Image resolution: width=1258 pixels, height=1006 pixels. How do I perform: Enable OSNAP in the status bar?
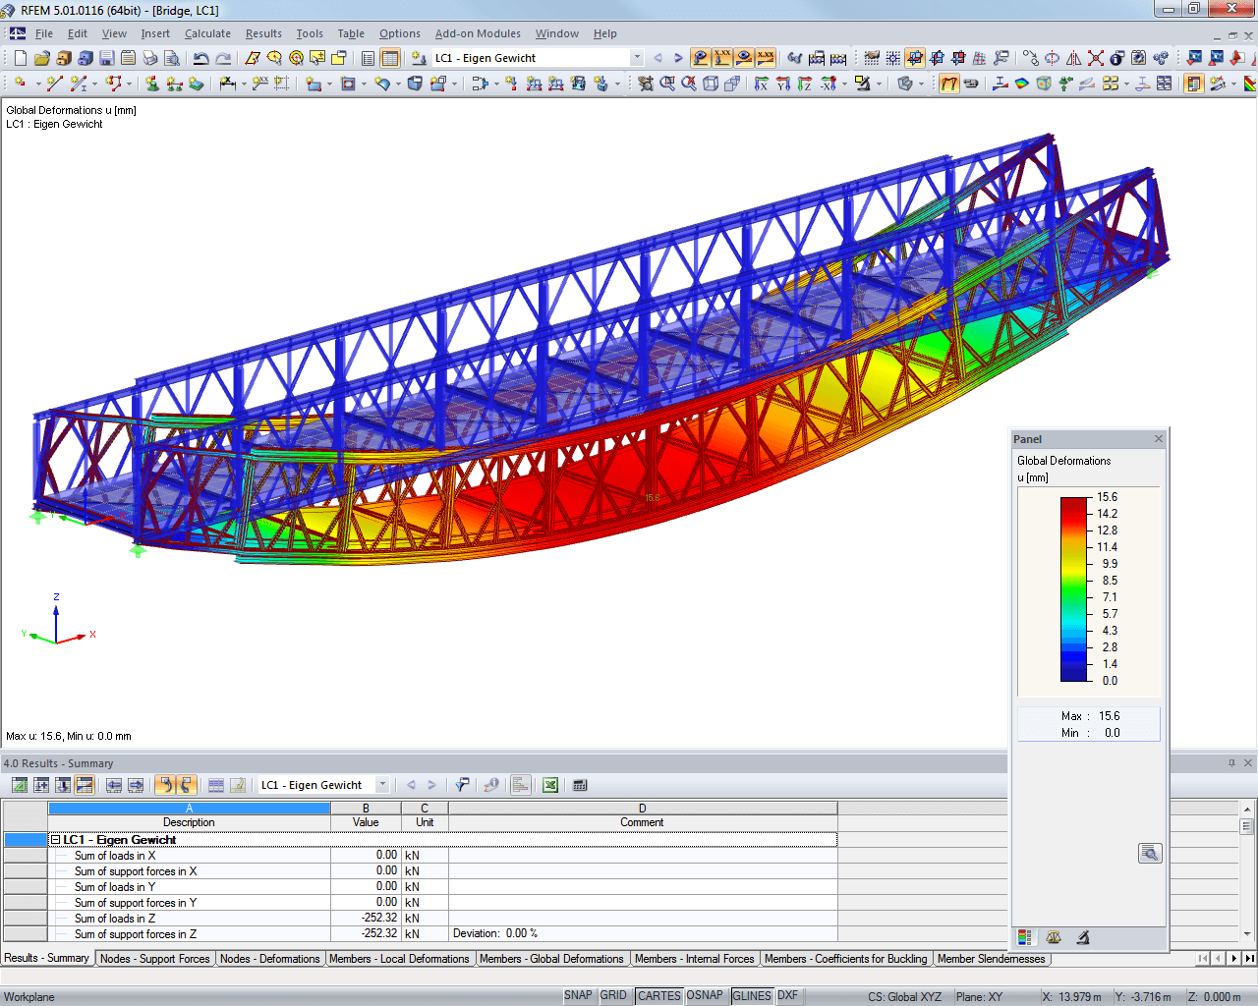706,995
